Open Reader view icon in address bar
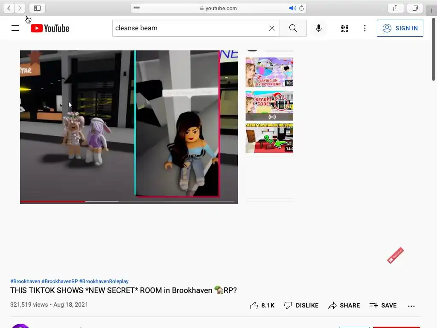 pyautogui.click(x=137, y=8)
